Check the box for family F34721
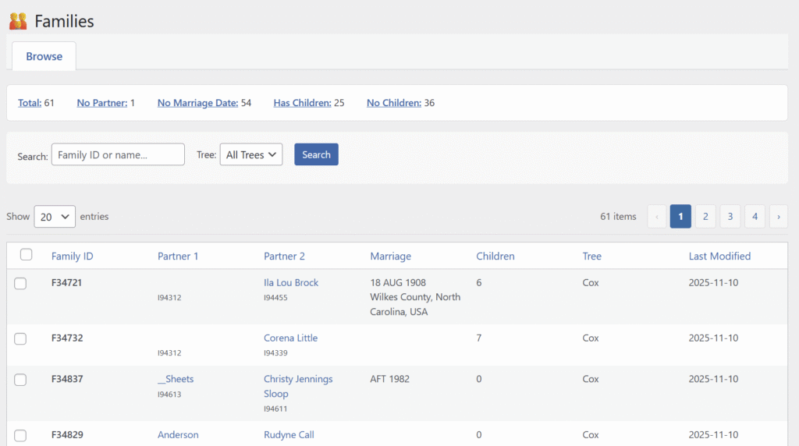The image size is (799, 446). click(x=20, y=283)
